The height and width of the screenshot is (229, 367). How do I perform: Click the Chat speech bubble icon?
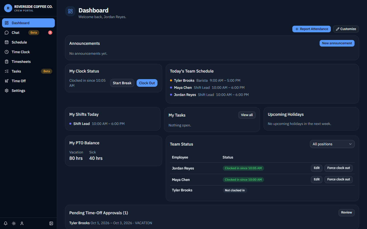tap(7, 33)
